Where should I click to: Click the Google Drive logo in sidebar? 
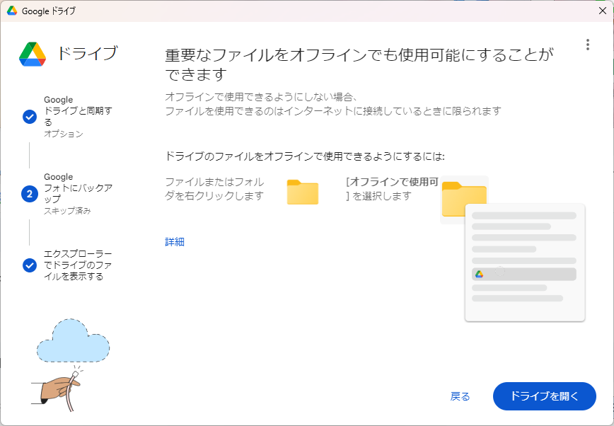(x=33, y=54)
